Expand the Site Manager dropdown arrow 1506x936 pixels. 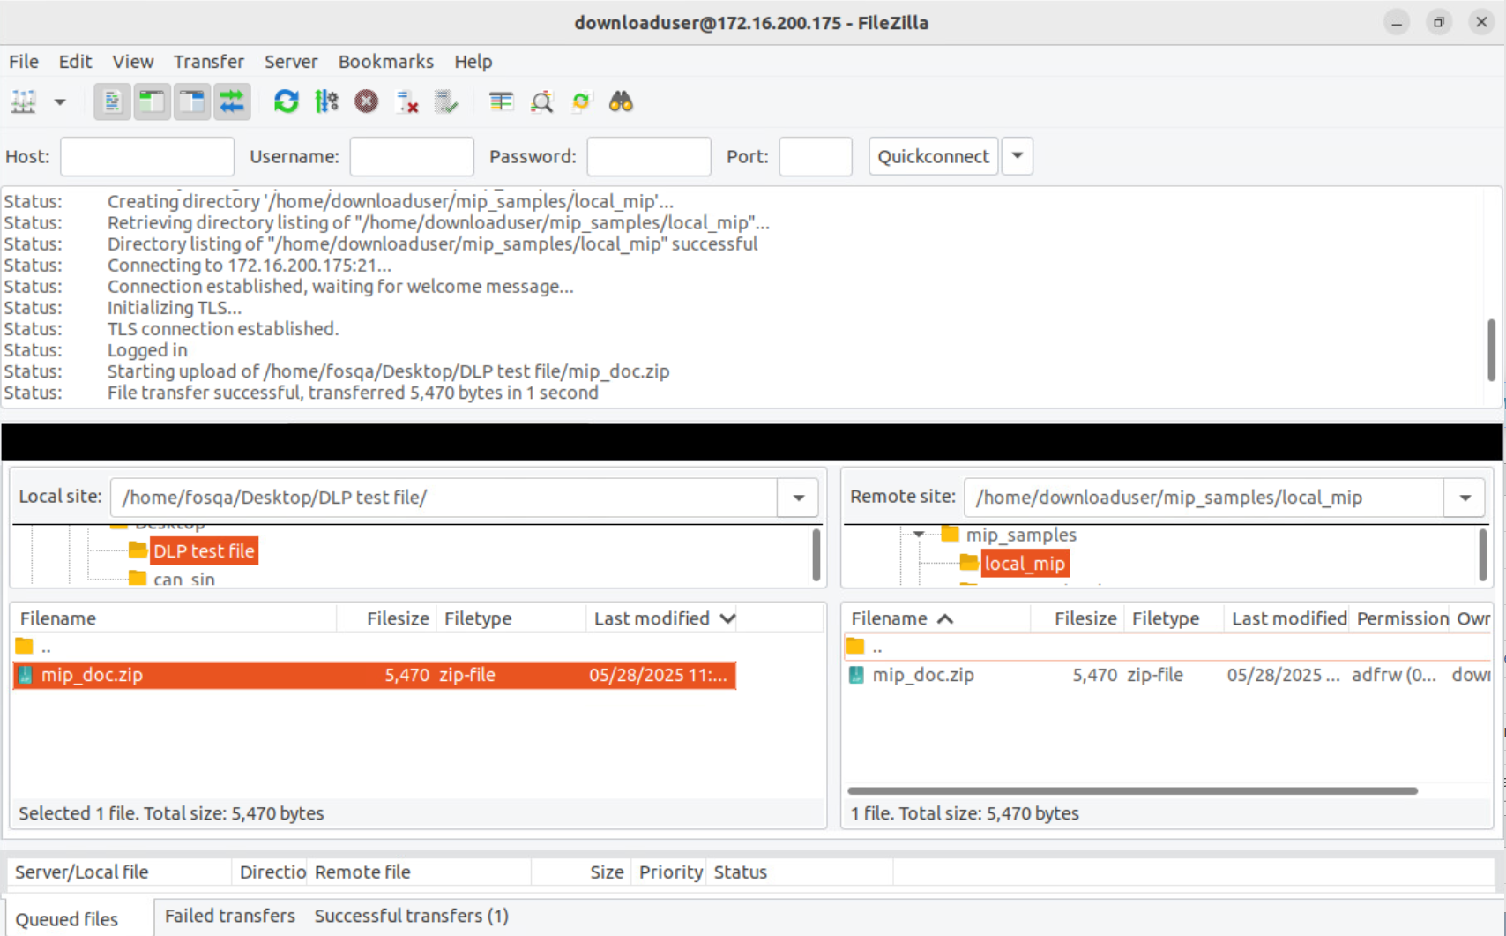(x=60, y=102)
